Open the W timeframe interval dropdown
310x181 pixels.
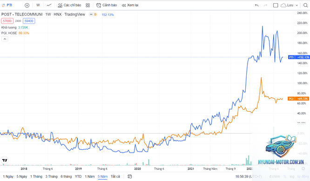click(38, 5)
